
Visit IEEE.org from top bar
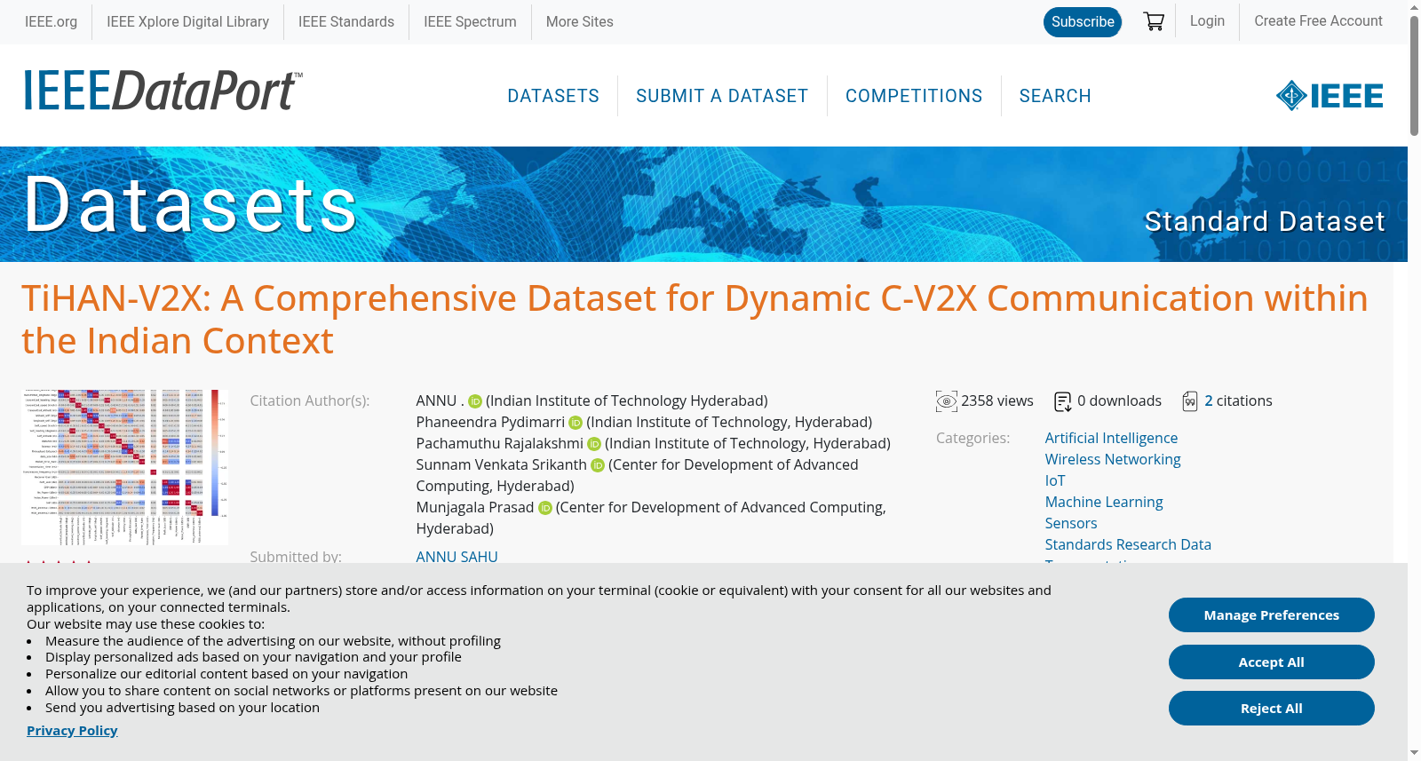(x=51, y=21)
